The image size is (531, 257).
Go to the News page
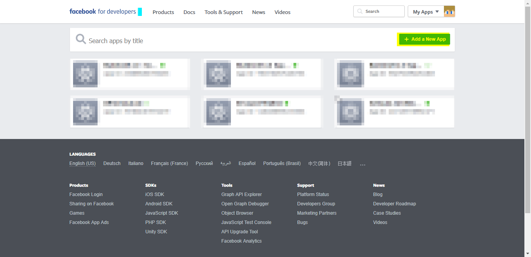point(259,12)
